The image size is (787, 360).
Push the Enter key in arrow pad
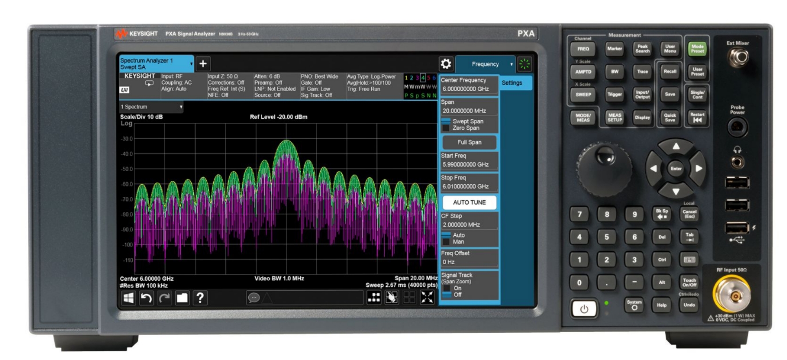[676, 168]
